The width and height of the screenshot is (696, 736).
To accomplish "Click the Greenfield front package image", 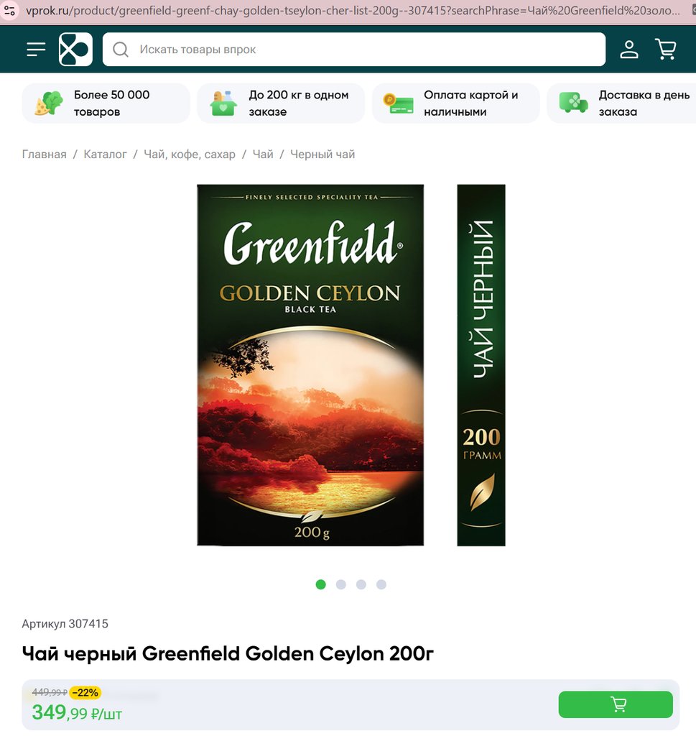I will (310, 364).
